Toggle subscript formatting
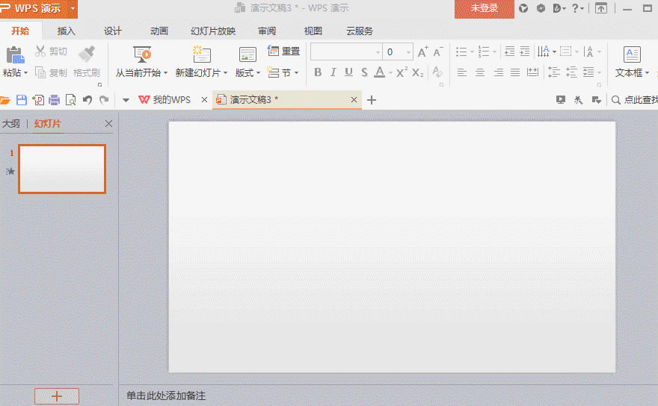This screenshot has width=658, height=406. [x=417, y=72]
